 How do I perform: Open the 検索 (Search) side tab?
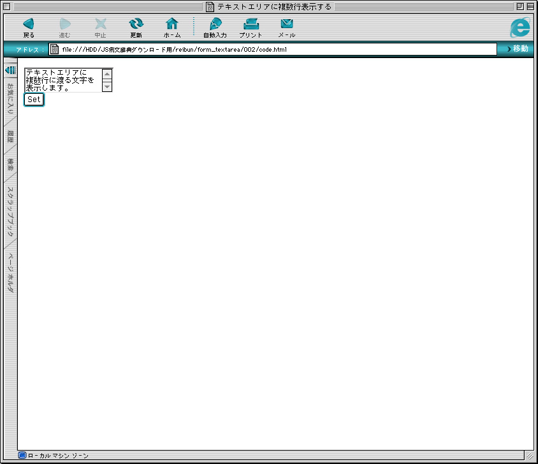pos(10,164)
